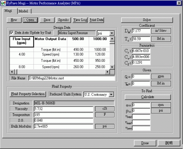Click the File Name path field

pos(72,78)
